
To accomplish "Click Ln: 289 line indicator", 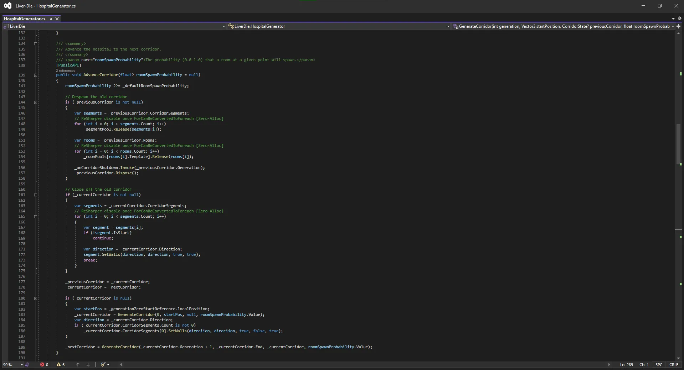I will (x=626, y=365).
